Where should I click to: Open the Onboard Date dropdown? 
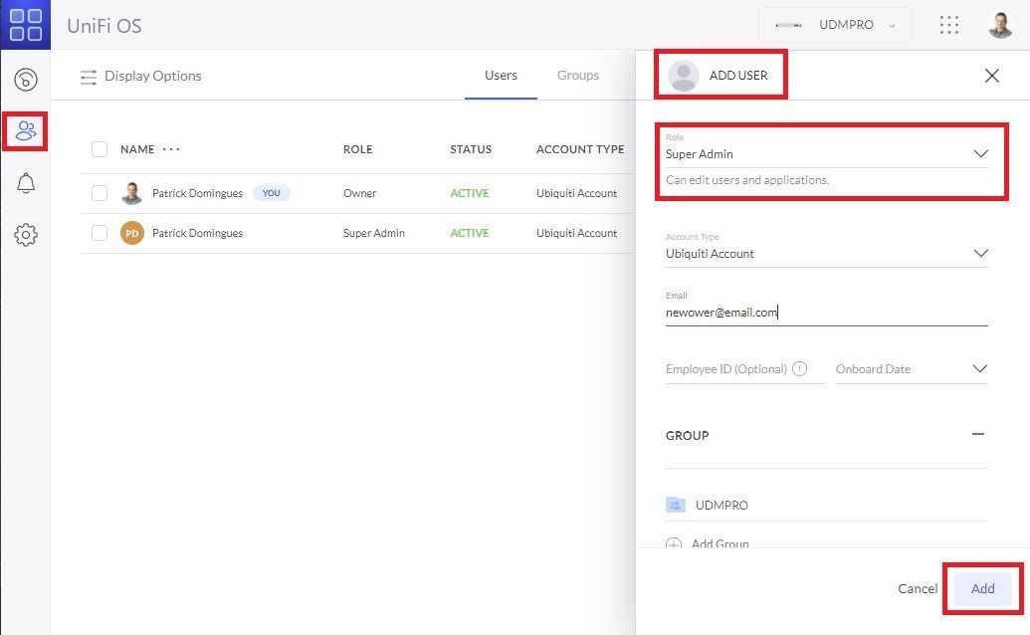(912, 368)
